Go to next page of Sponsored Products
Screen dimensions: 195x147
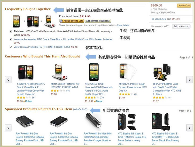click(x=189, y=128)
